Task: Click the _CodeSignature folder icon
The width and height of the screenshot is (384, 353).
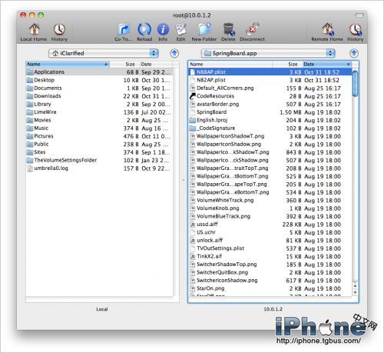Action: [x=193, y=128]
